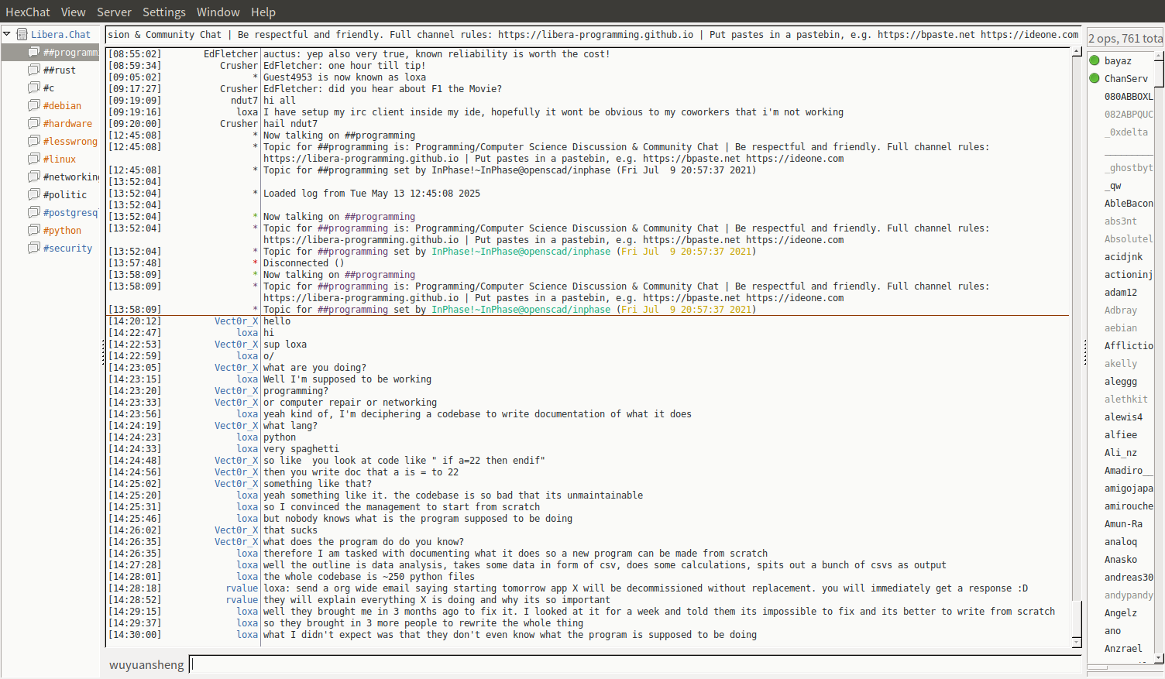The height and width of the screenshot is (679, 1165).
Task: Open the Window menu
Action: [218, 12]
